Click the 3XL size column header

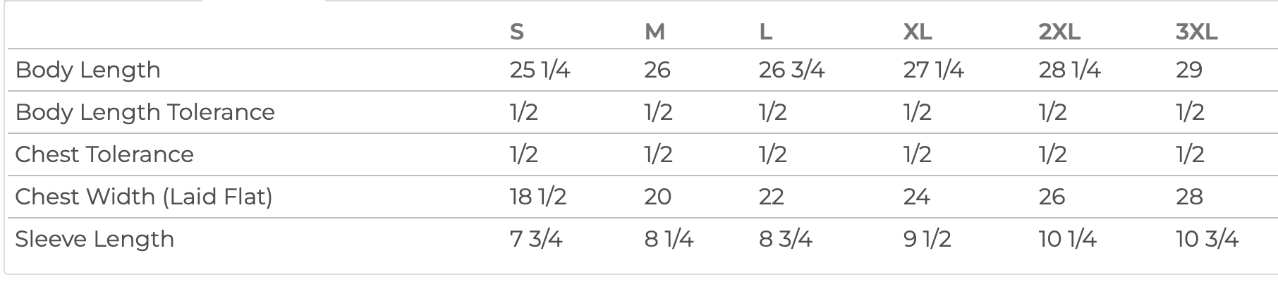coord(1196,32)
